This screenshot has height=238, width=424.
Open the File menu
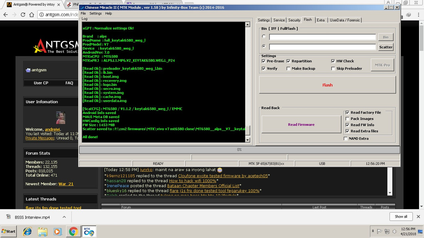pyautogui.click(x=83, y=13)
